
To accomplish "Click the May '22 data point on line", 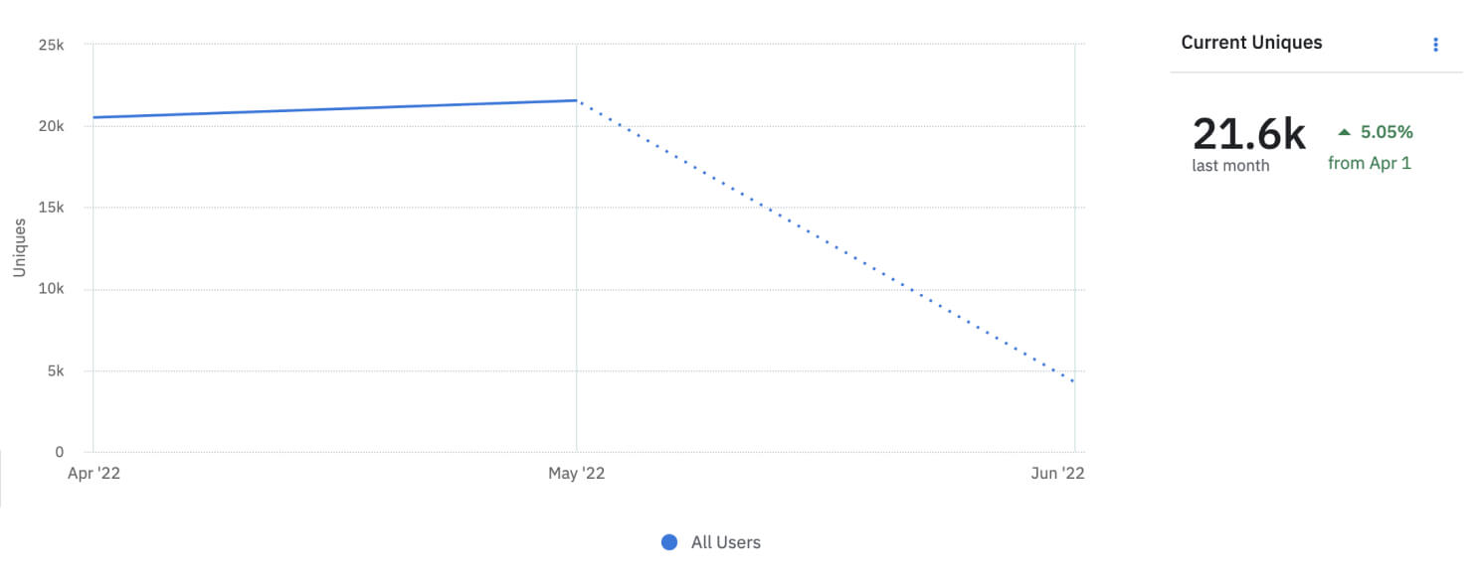I will 577,100.
